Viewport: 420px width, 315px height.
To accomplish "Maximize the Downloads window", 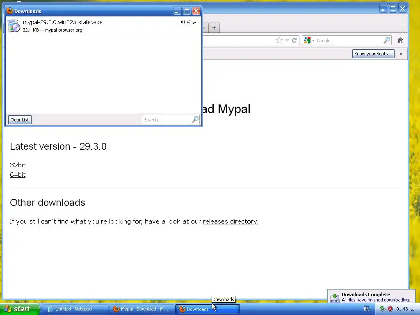I will 187,11.
